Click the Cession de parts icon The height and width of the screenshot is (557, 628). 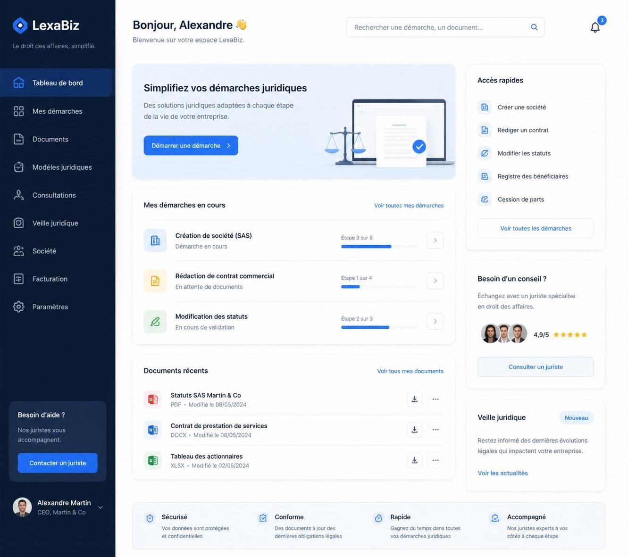pyautogui.click(x=485, y=200)
